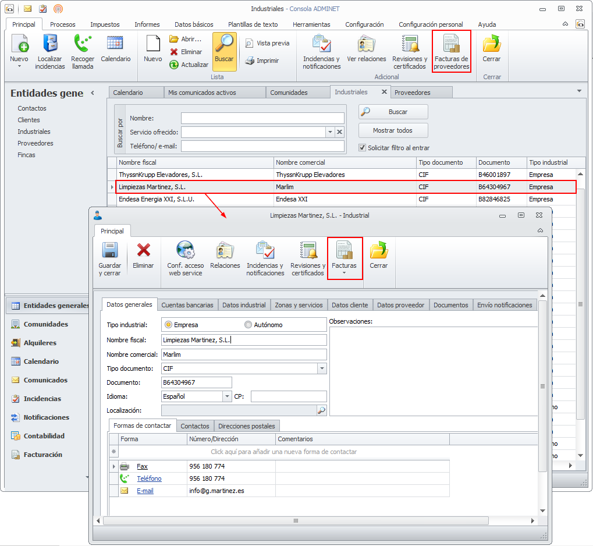Close the Industriales tab with X
This screenshot has height=546, width=593.
384,92
